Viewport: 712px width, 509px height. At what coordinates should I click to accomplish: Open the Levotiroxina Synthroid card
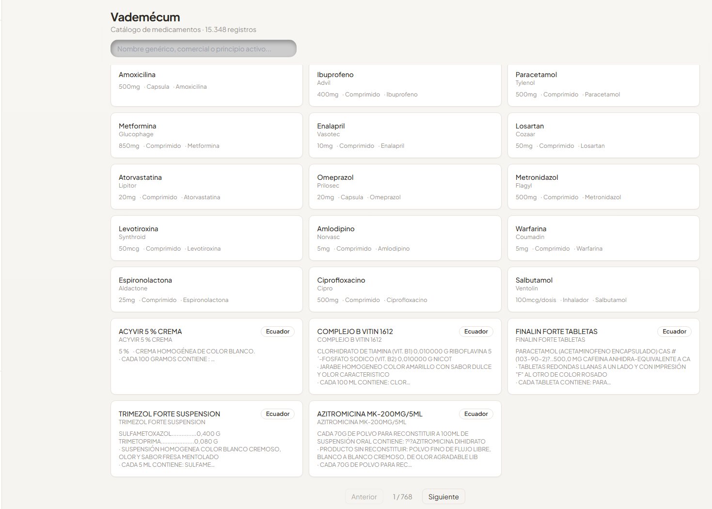206,238
